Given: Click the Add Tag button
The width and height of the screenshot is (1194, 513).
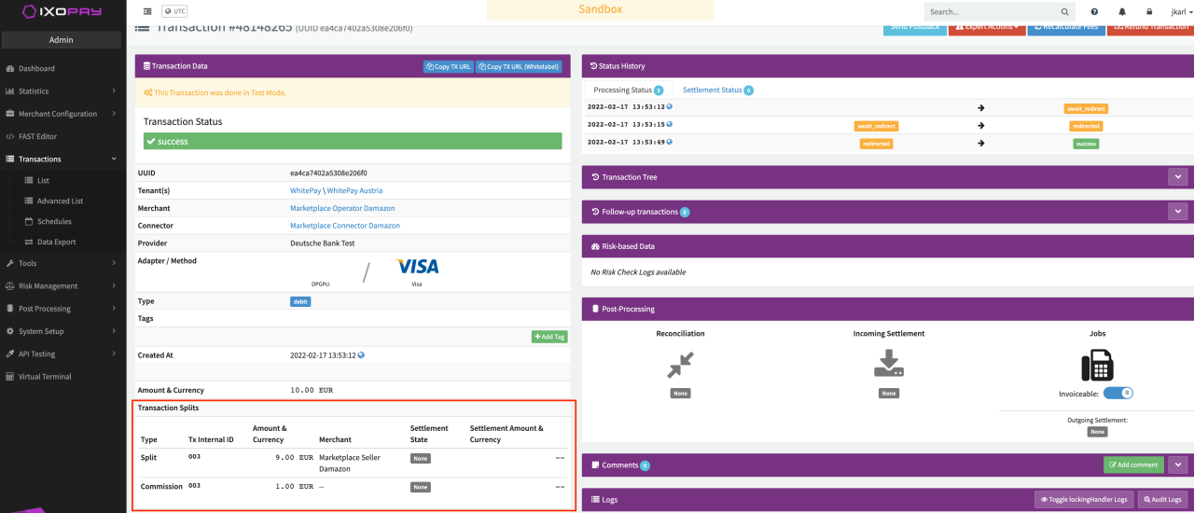Looking at the screenshot, I should (x=549, y=337).
